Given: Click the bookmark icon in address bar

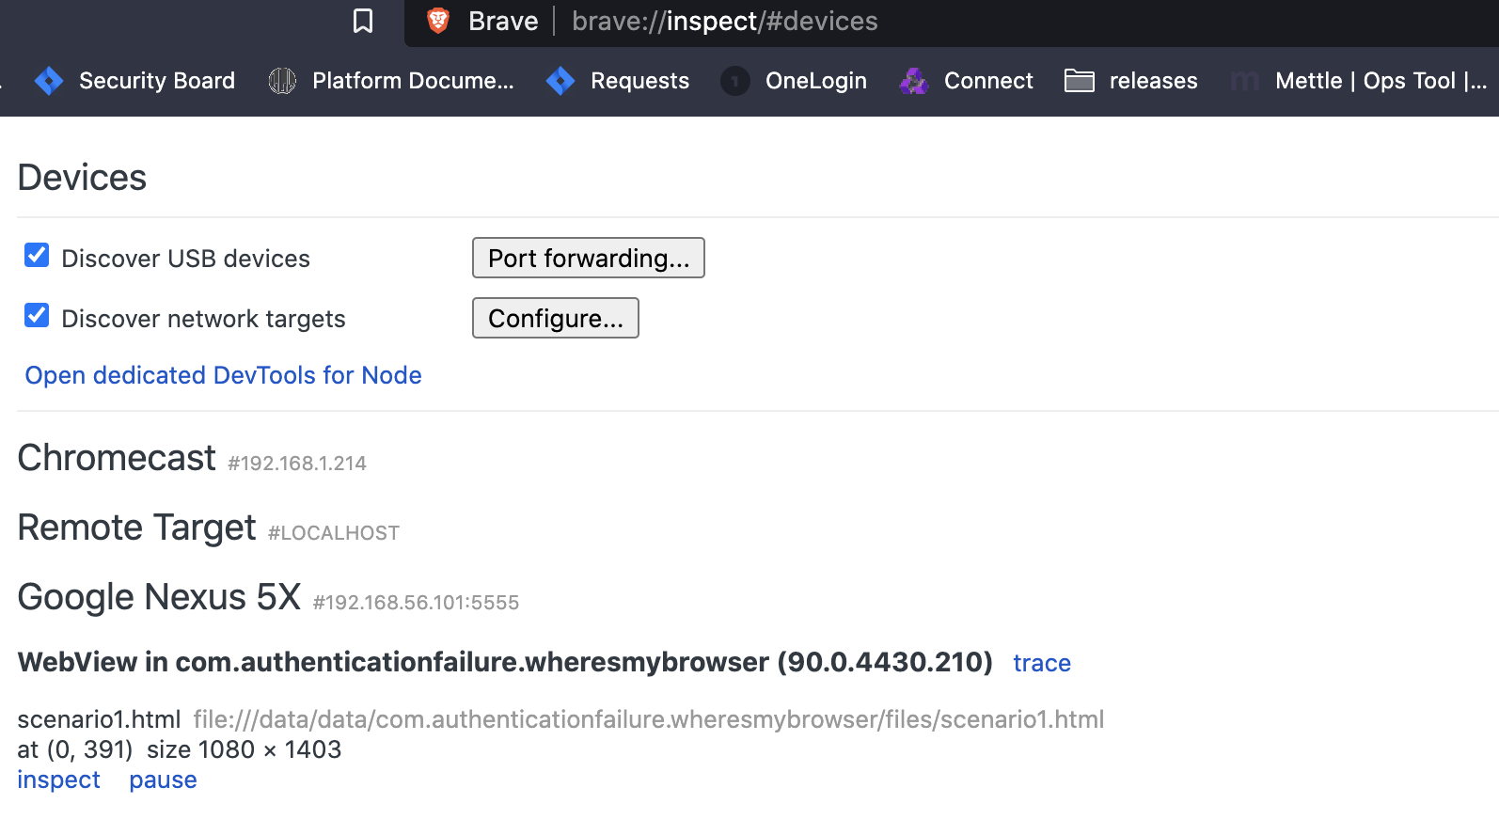Looking at the screenshot, I should [x=363, y=22].
